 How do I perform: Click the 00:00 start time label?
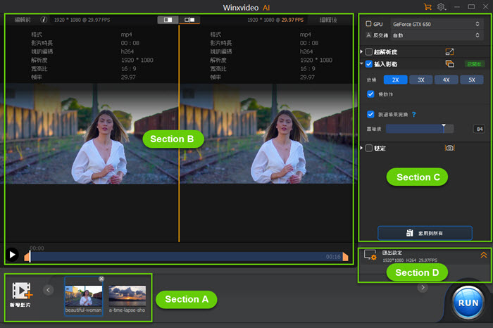coord(37,248)
